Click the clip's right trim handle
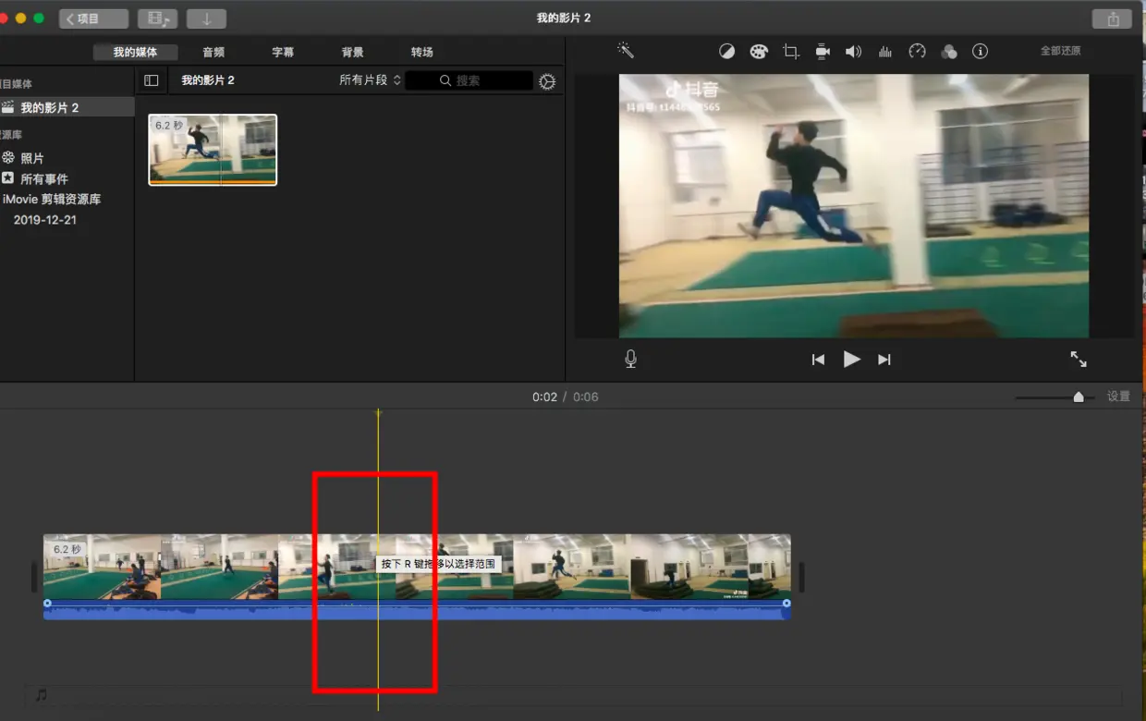 [x=801, y=578]
